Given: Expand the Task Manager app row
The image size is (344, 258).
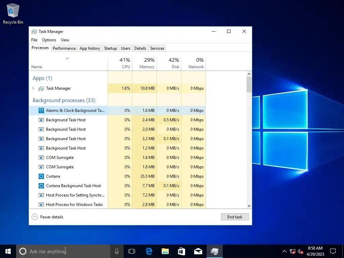Looking at the screenshot, I should [x=33, y=88].
